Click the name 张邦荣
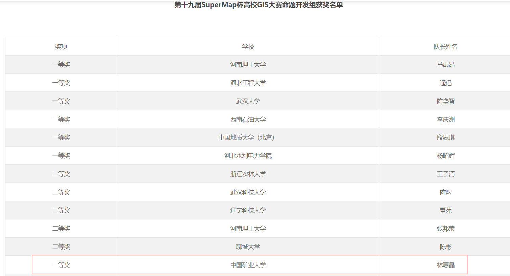 (445, 229)
